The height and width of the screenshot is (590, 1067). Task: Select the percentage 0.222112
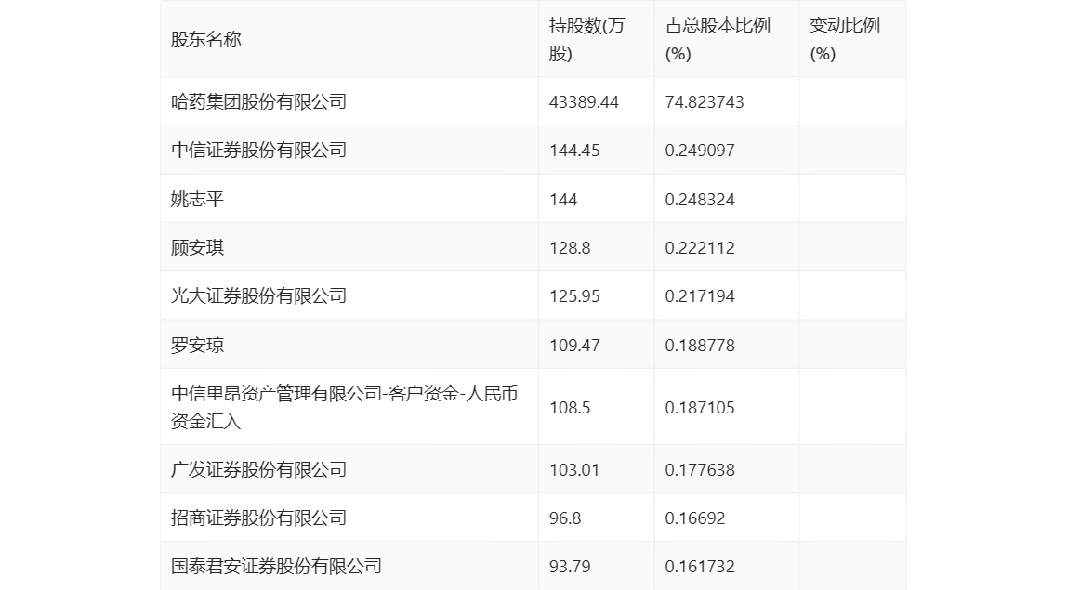point(700,248)
